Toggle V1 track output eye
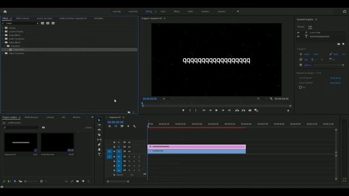Viewport: 349px width, 196px height. tap(129, 151)
